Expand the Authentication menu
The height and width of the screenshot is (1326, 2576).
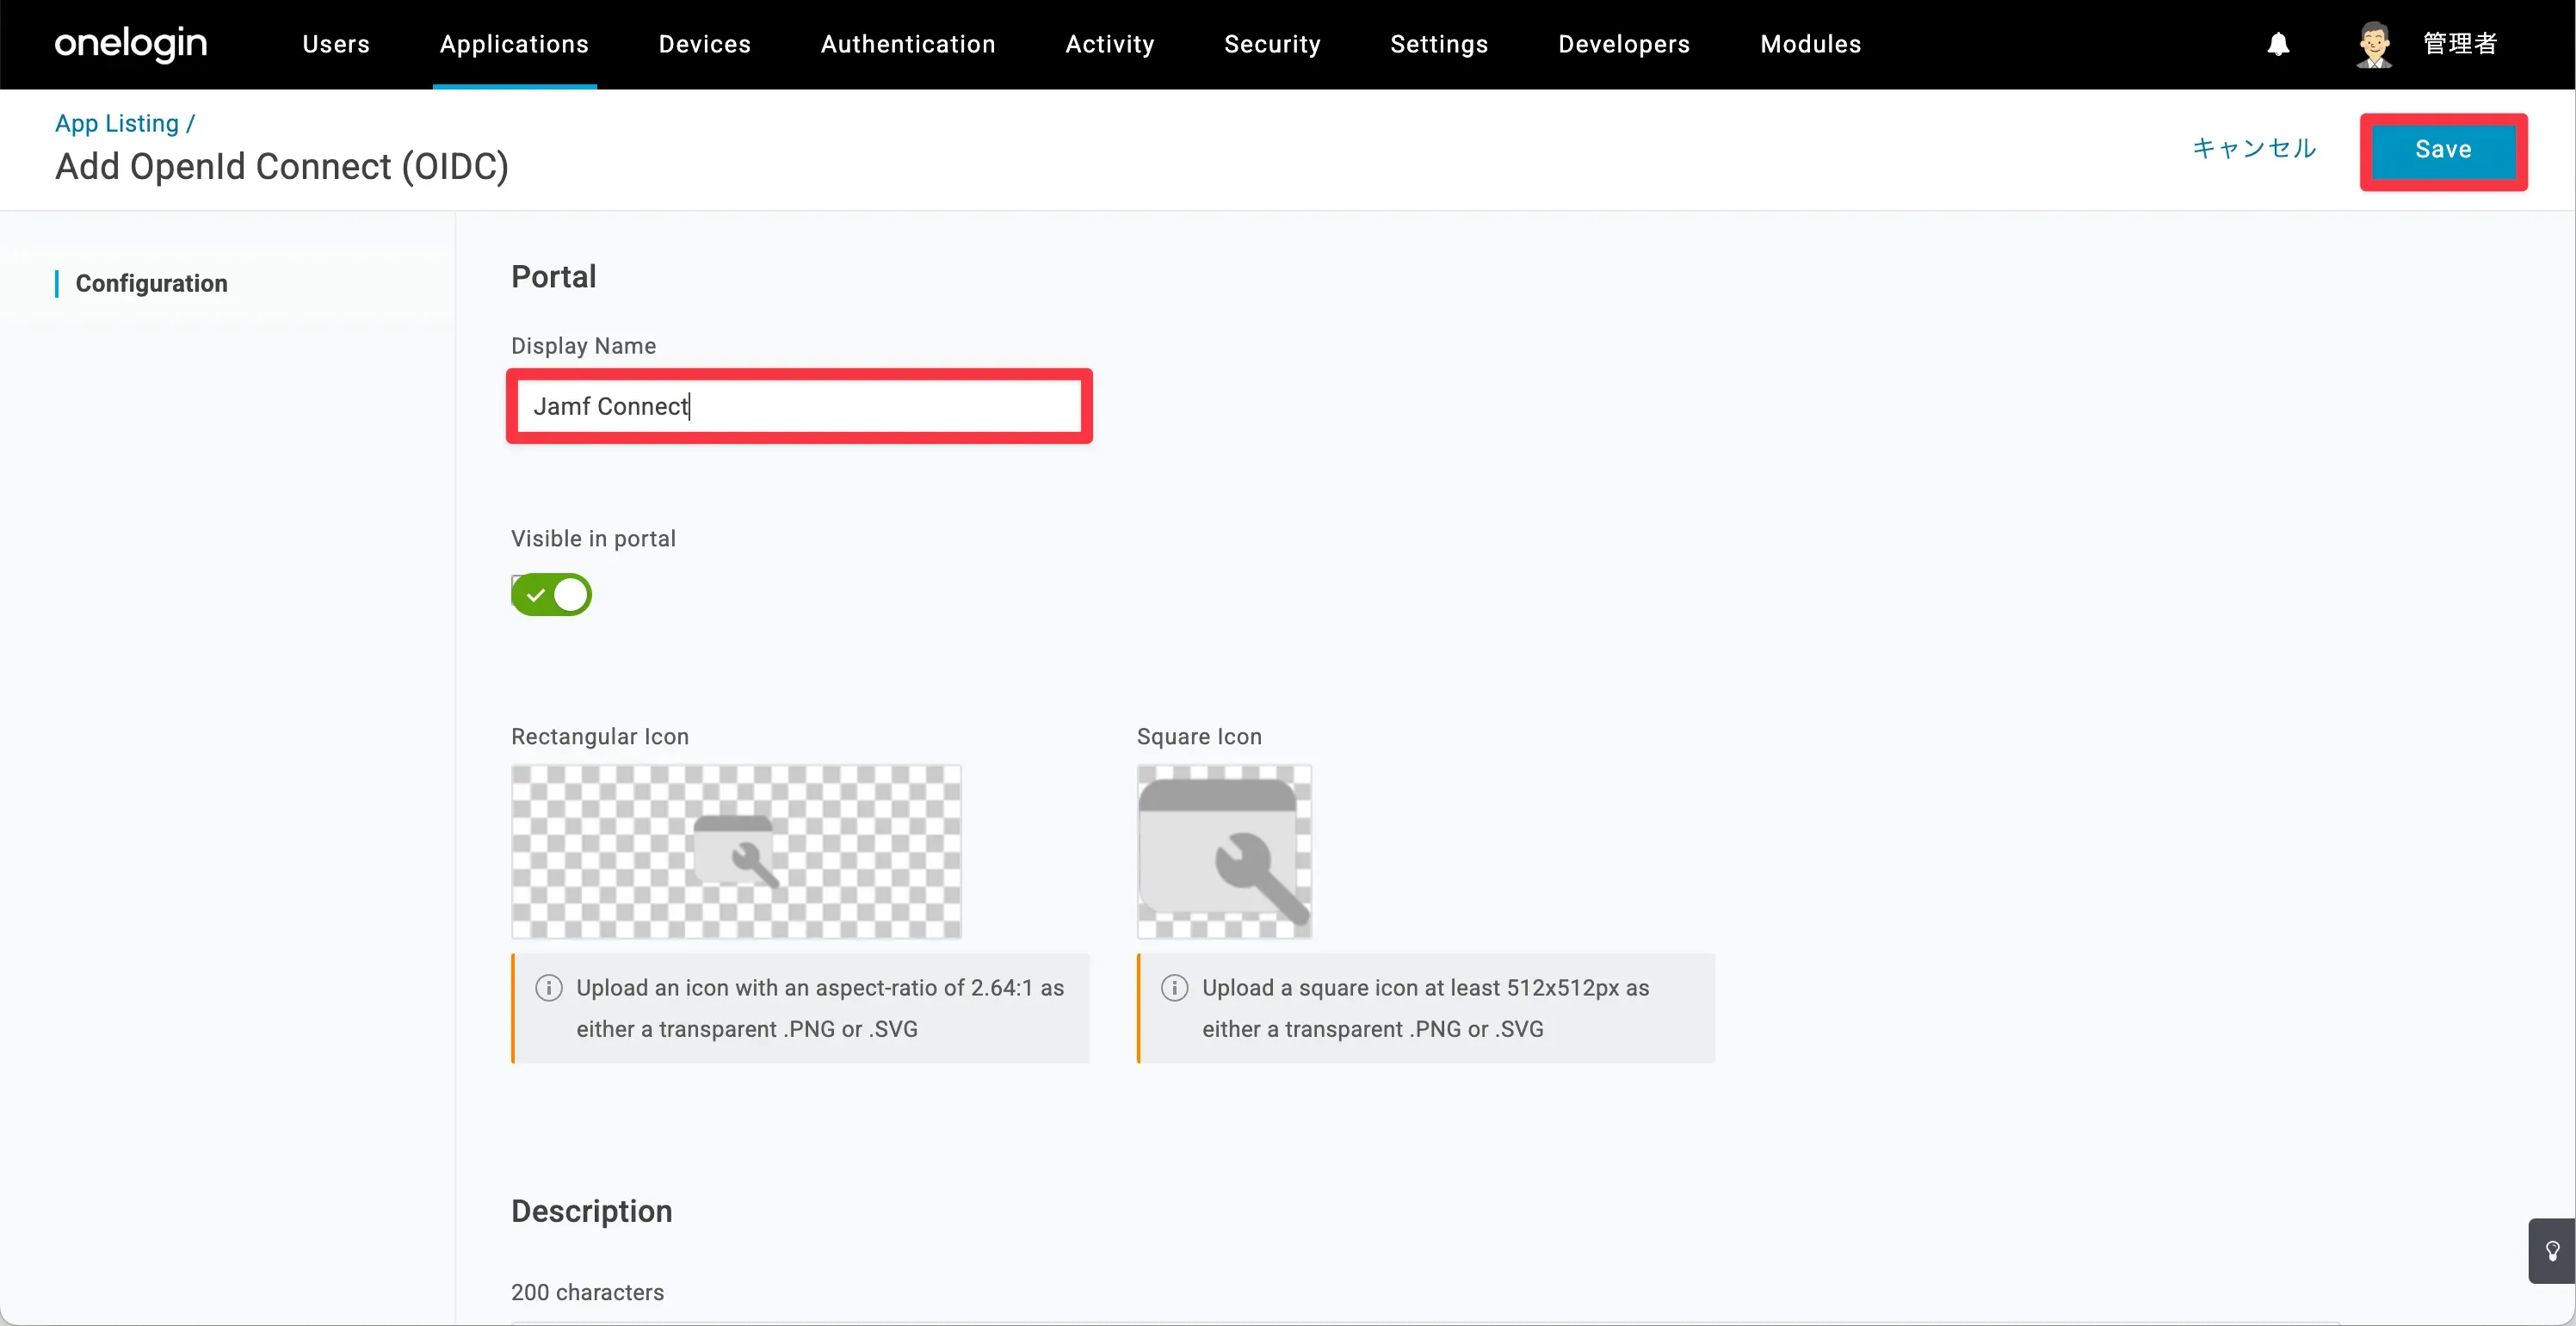pyautogui.click(x=907, y=44)
